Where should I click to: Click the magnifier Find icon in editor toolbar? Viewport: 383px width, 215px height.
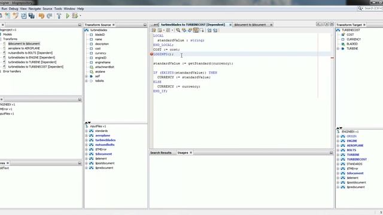pos(178,30)
